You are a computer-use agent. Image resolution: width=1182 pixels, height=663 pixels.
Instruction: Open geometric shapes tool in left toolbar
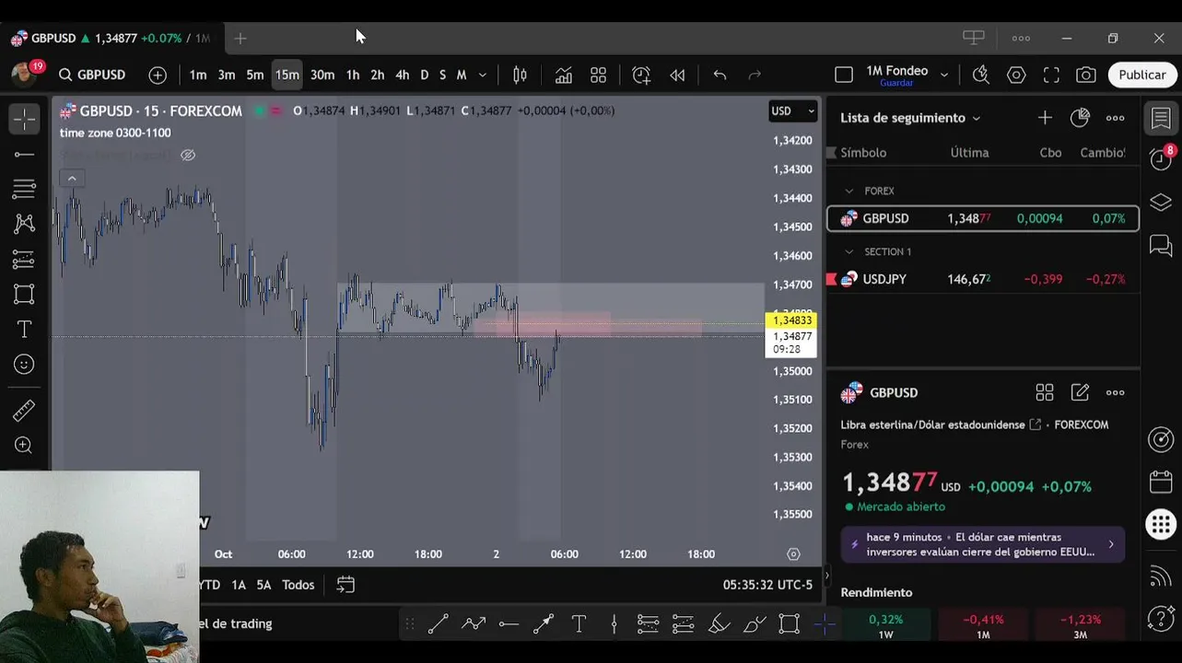[x=24, y=294]
